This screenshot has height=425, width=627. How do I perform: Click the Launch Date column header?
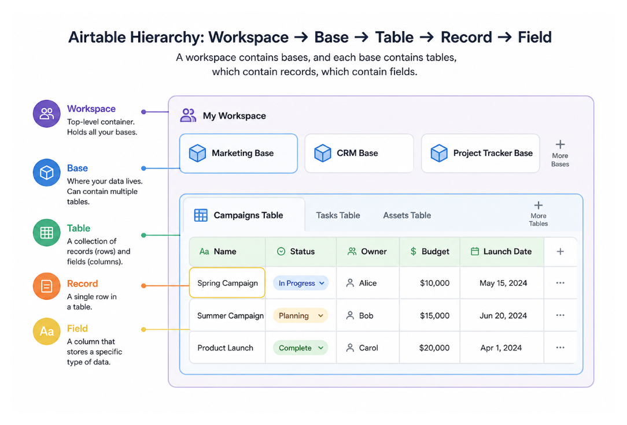click(x=502, y=251)
